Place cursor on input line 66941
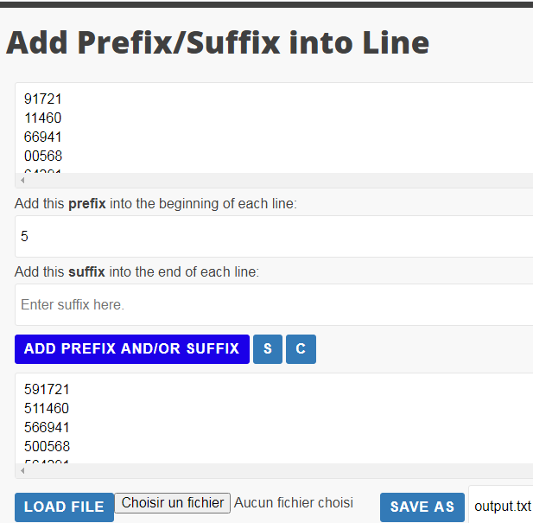 tap(43, 137)
